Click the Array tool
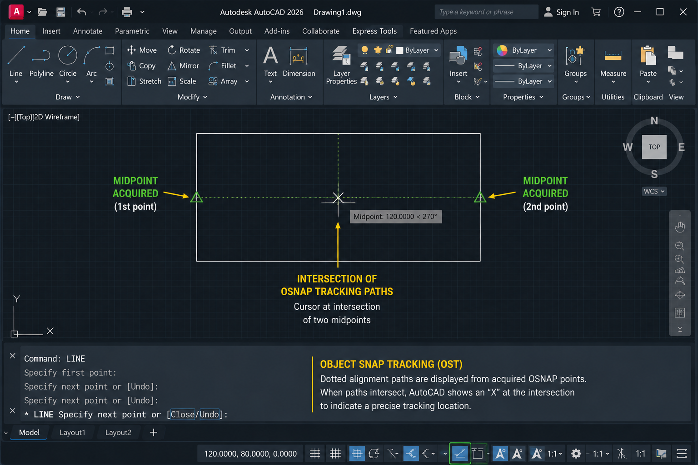Image resolution: width=698 pixels, height=465 pixels. click(223, 81)
